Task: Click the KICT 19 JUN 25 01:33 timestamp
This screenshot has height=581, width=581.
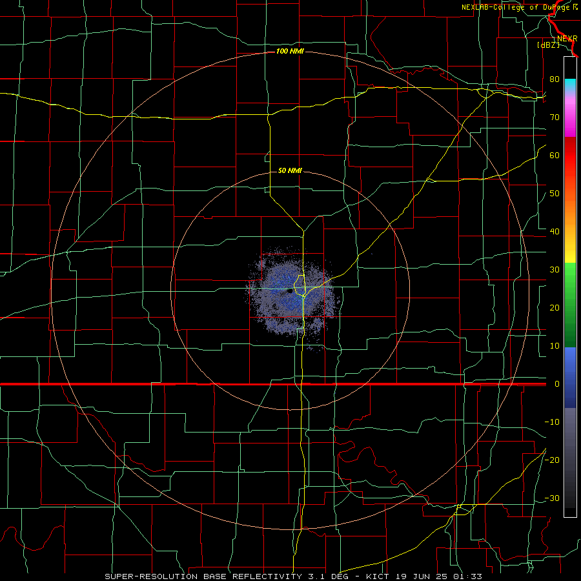Action: tap(424, 576)
